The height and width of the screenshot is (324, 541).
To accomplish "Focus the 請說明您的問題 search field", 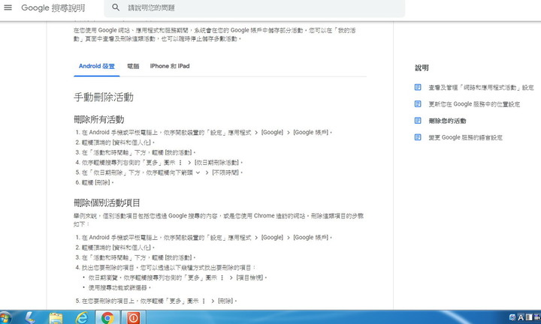I will (254, 8).
